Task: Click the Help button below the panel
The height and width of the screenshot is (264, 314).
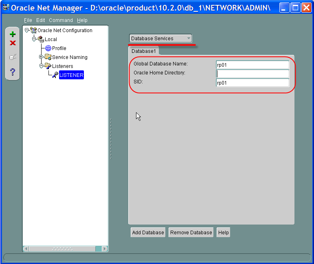Action: click(x=223, y=232)
